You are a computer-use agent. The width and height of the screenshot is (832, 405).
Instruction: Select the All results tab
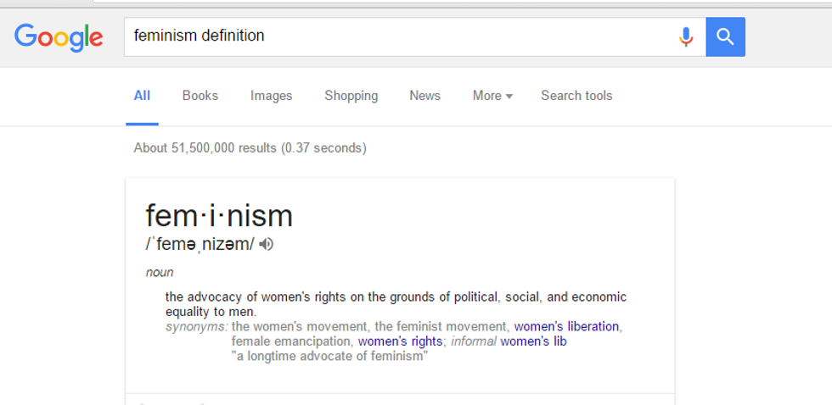pyautogui.click(x=142, y=96)
